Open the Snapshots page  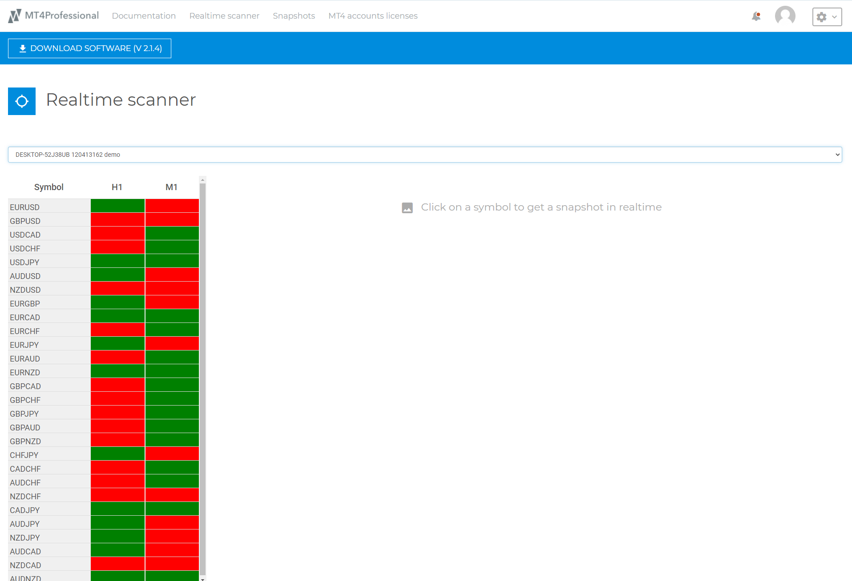point(294,16)
